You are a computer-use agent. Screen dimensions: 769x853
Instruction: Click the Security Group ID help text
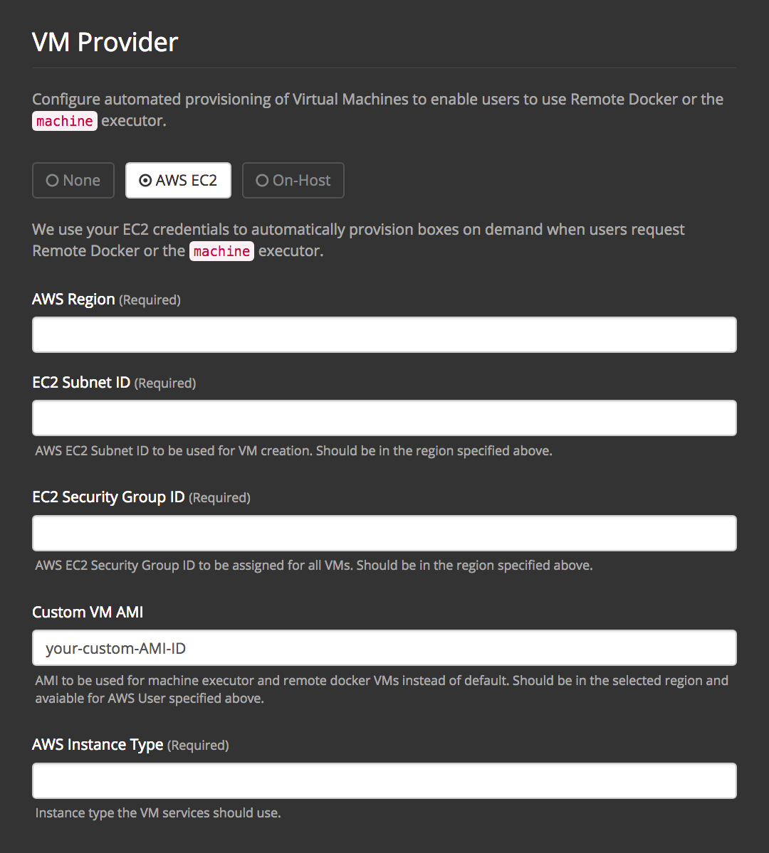click(x=313, y=566)
